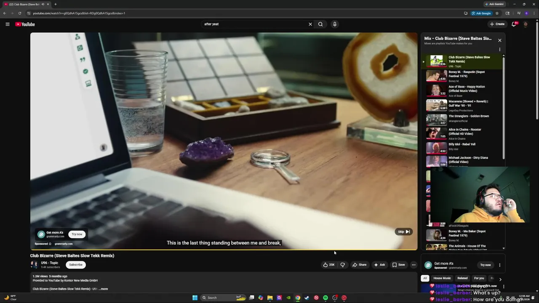
Task: Subscribe to U96 - Topic channel
Action: point(76,265)
